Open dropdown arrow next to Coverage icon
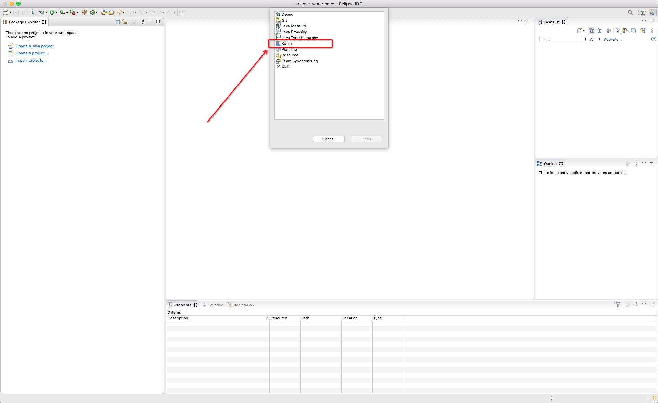The image size is (658, 403). point(67,13)
